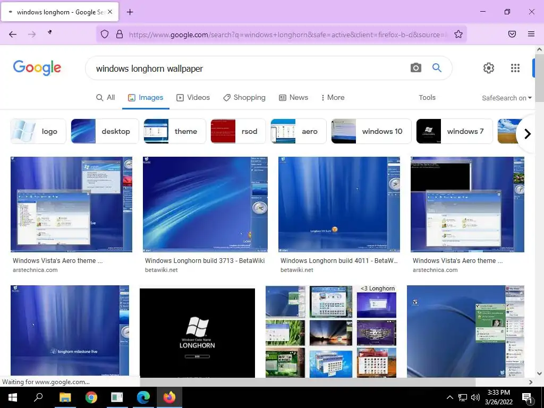Filter images by the 'logo' chip

point(38,131)
